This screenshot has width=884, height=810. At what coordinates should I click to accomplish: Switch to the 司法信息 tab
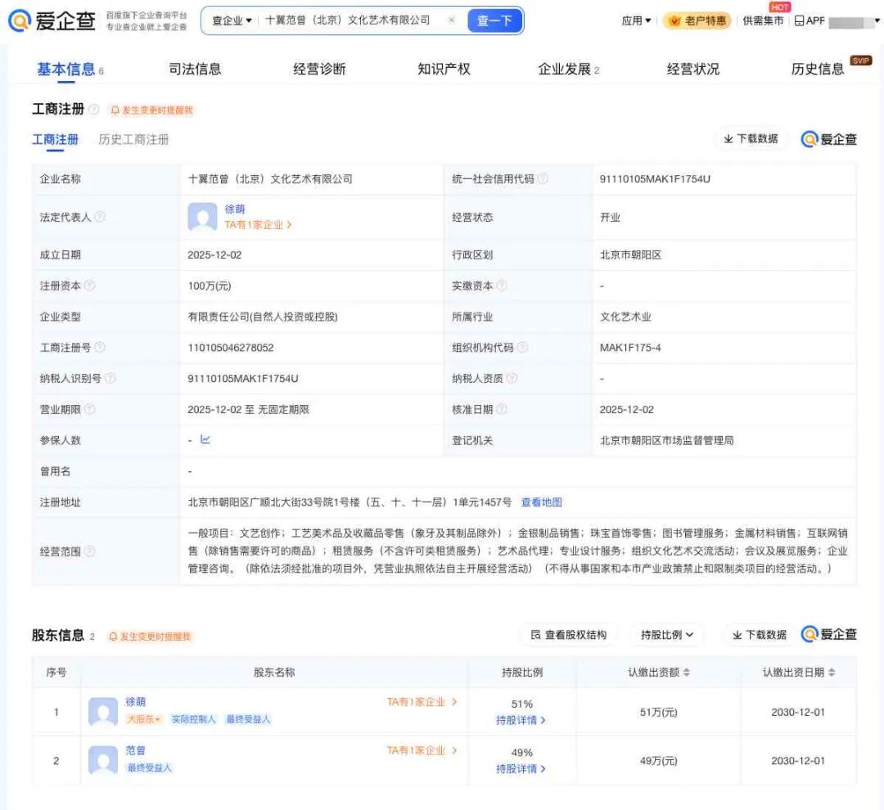tap(195, 70)
